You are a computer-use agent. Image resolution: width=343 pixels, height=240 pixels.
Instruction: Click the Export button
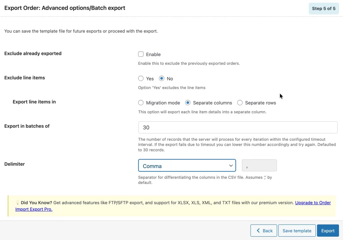point(328,231)
